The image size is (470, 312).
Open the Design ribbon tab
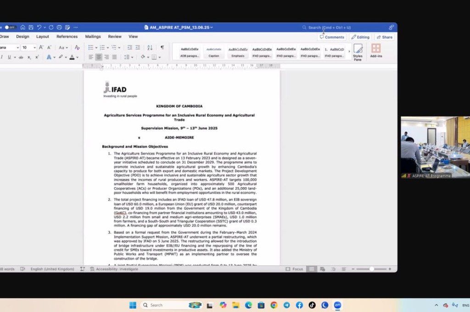23,37
